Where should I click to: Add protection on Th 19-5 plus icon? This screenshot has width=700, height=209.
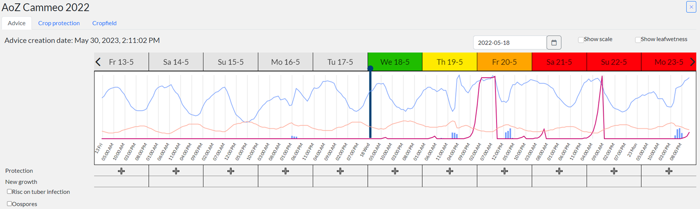click(450, 171)
